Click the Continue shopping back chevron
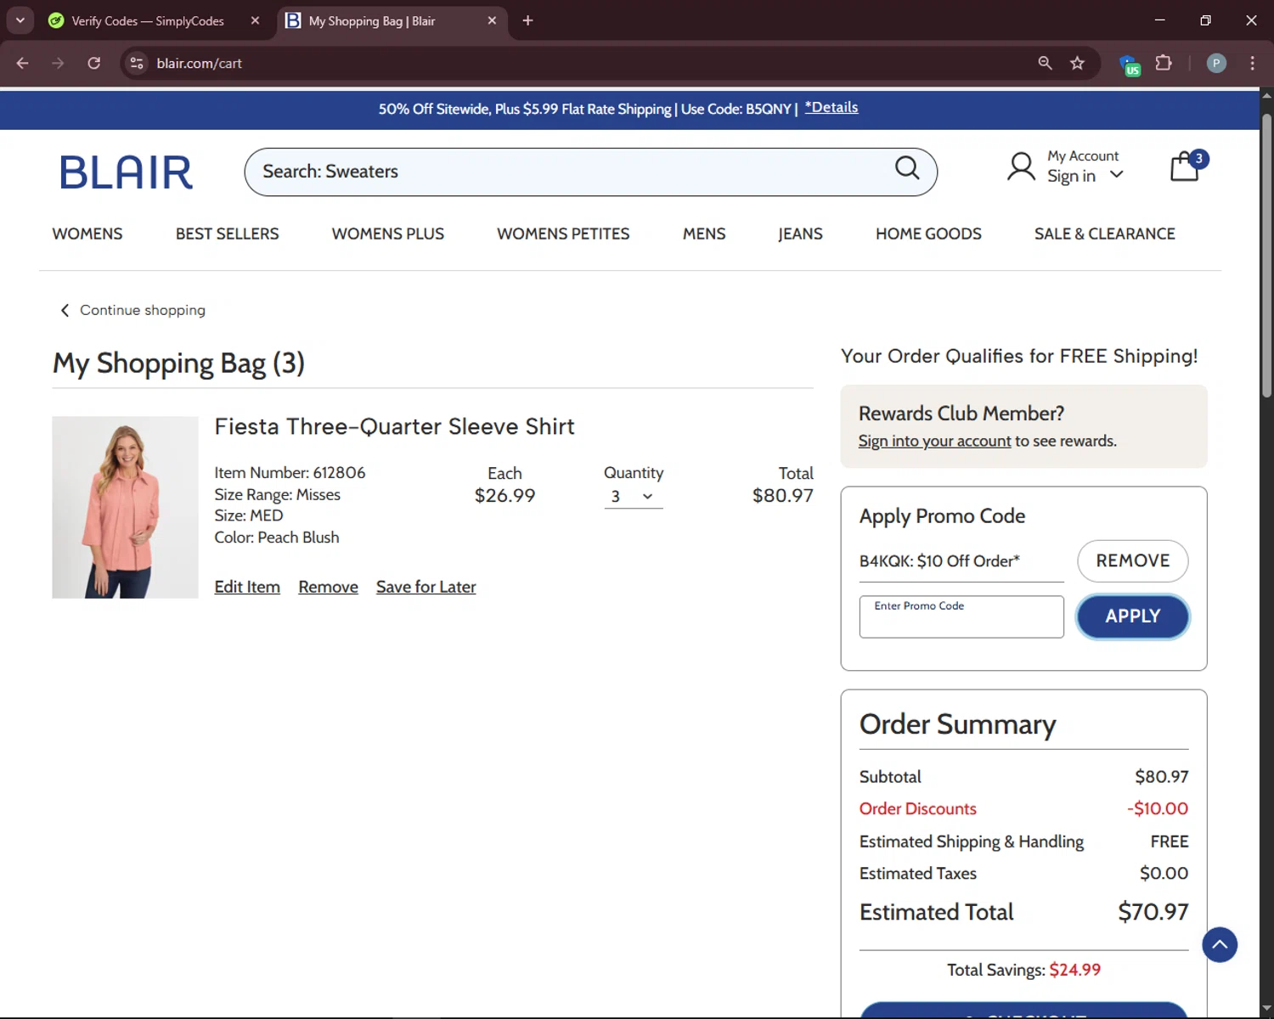Image resolution: width=1274 pixels, height=1019 pixels. tap(65, 310)
